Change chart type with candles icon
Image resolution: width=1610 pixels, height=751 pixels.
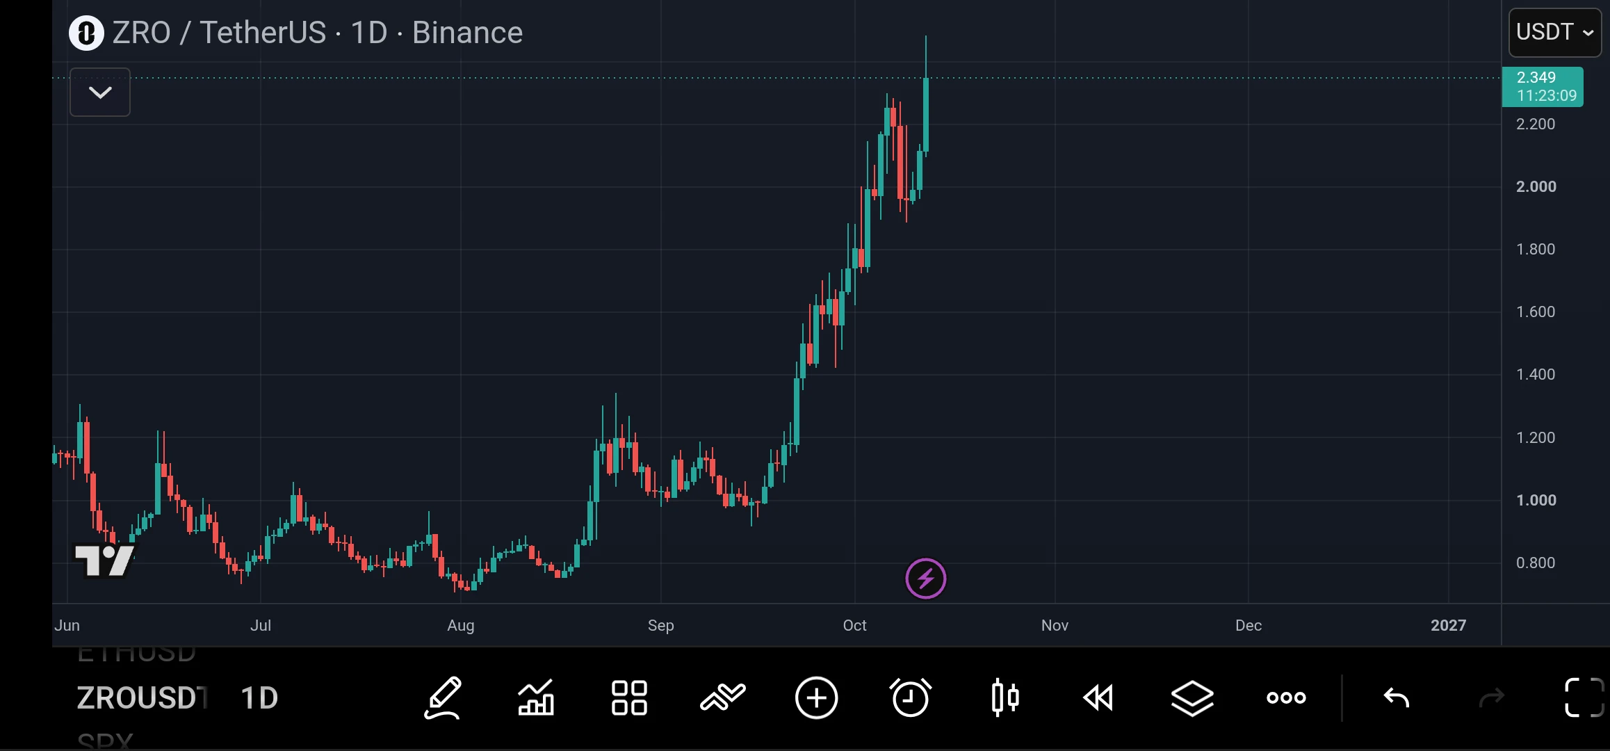(1005, 697)
